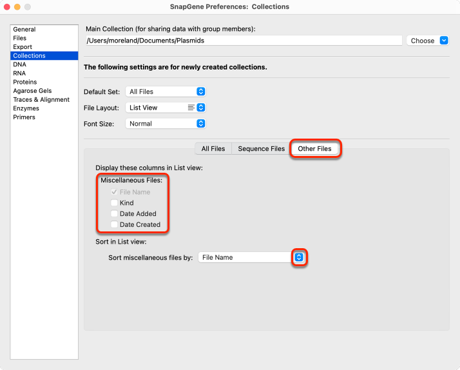Viewport: 460px width, 370px height.
Task: Open the Sort miscellaneous files by dropdown
Action: pos(251,257)
